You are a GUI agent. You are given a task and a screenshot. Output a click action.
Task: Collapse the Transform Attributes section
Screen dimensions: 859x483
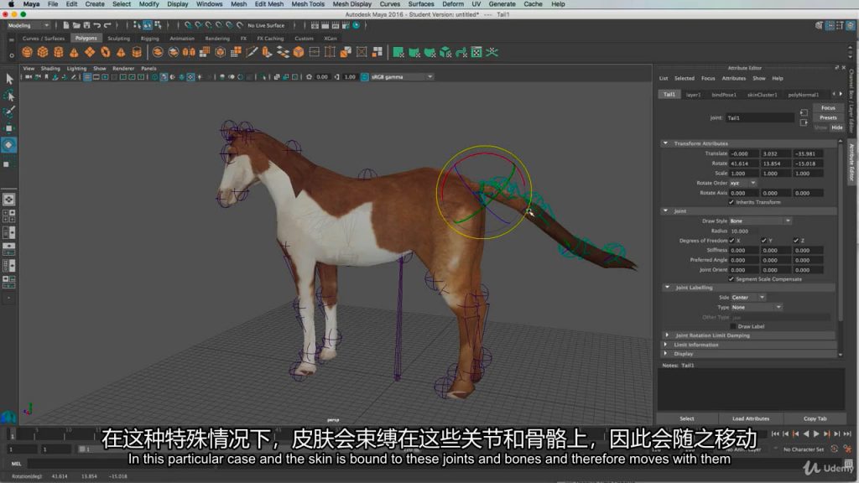pos(665,143)
